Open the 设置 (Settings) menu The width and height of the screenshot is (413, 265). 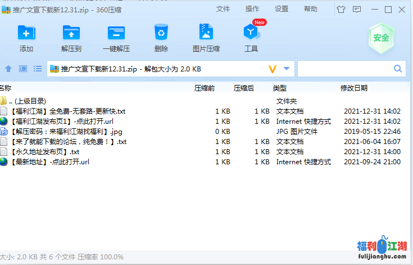[x=282, y=9]
